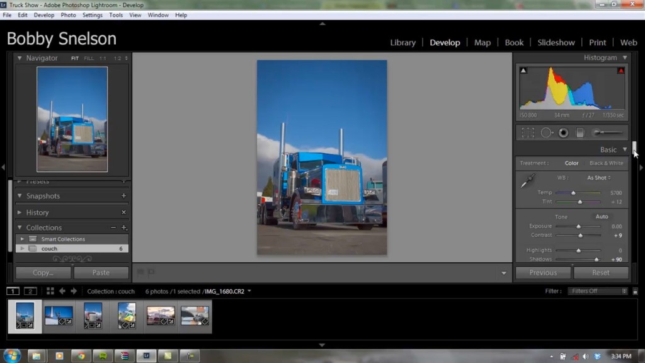
Task: Switch treatment to Black & White
Action: [x=606, y=163]
